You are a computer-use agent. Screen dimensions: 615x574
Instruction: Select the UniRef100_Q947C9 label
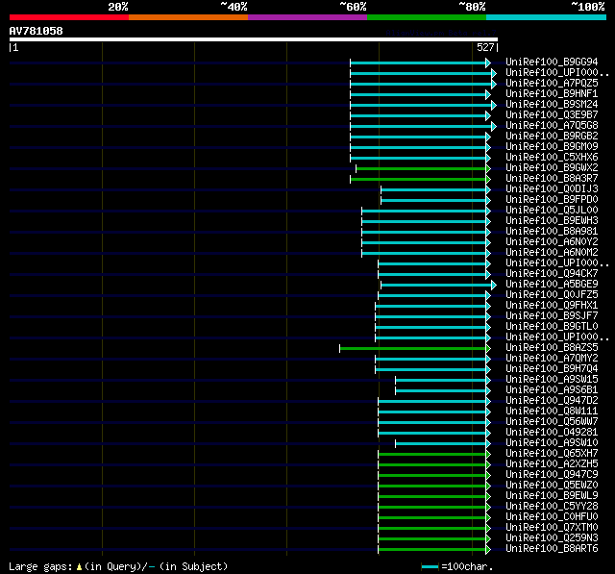pyautogui.click(x=552, y=475)
